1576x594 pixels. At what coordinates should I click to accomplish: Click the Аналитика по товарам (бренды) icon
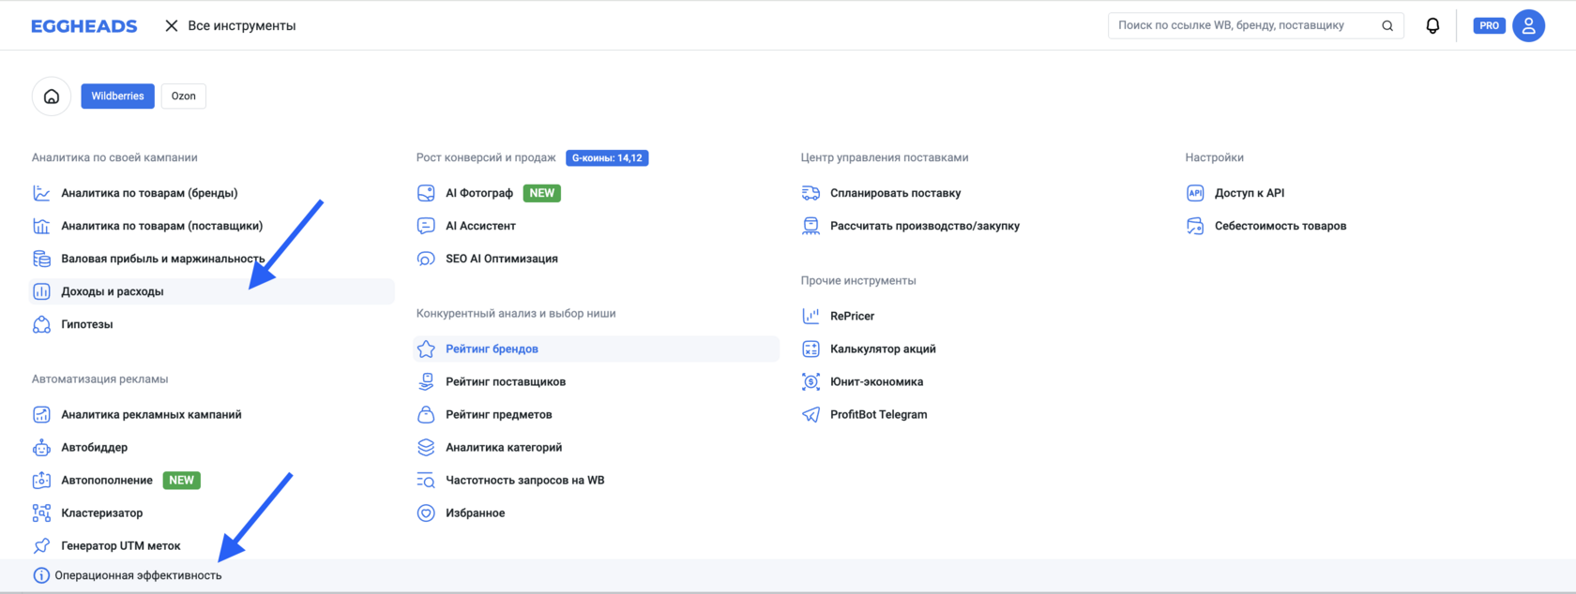click(x=41, y=193)
